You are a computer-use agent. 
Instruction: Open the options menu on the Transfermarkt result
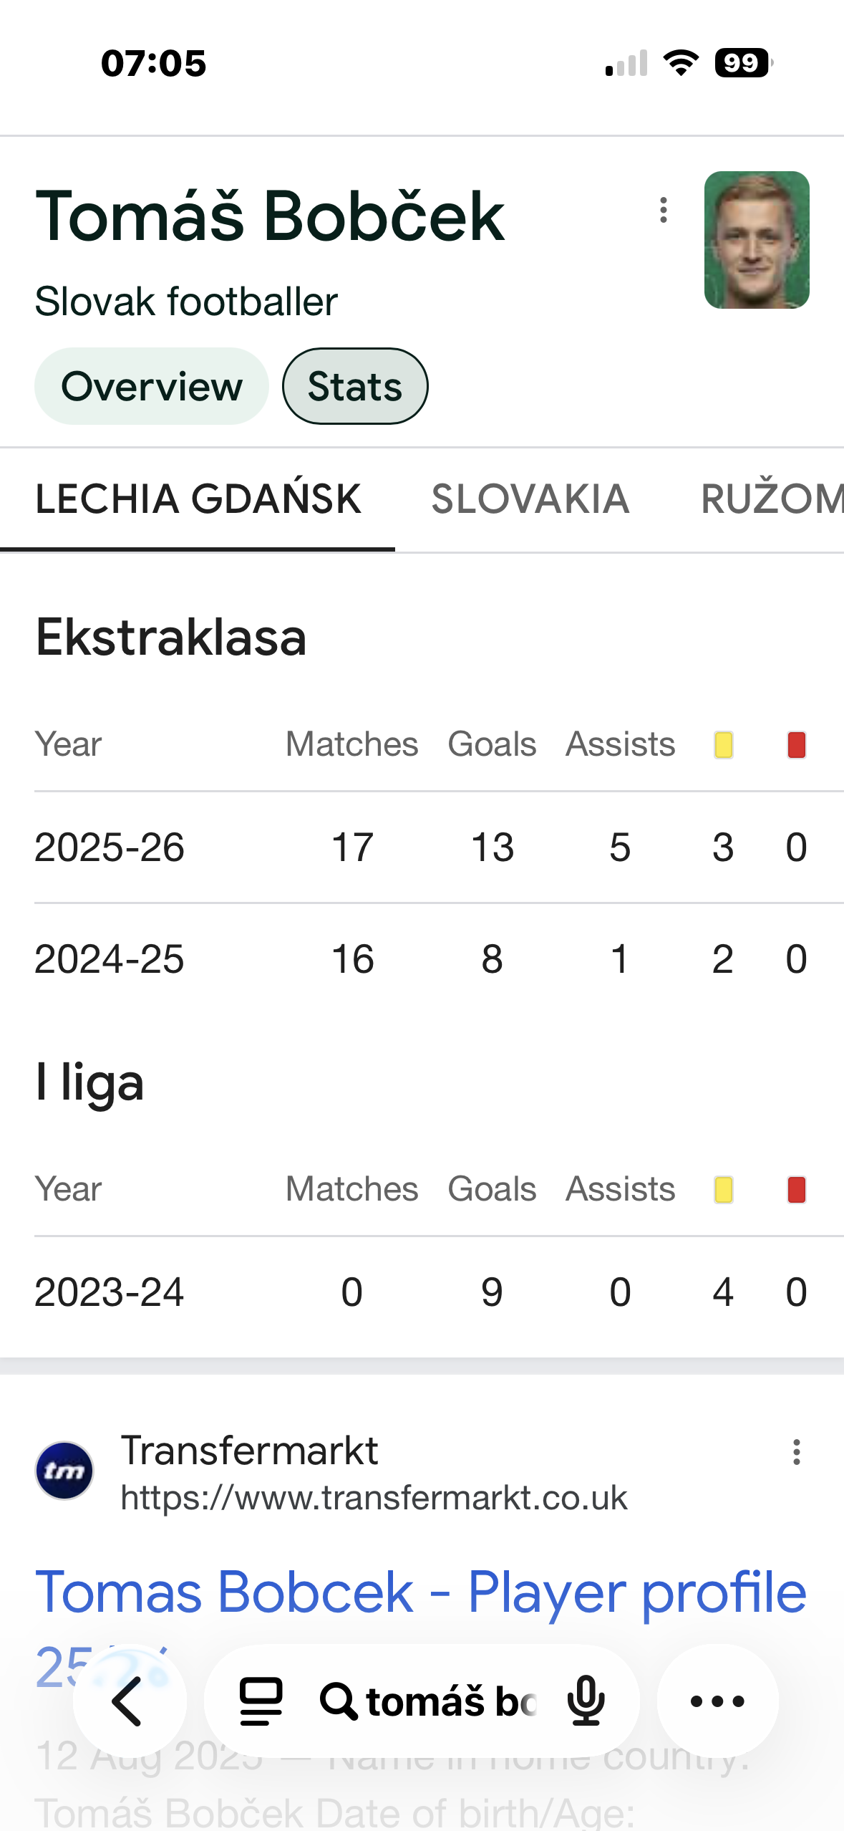click(797, 1453)
